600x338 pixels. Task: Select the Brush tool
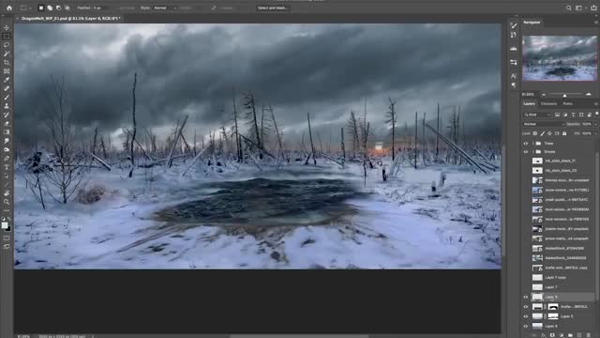tap(7, 98)
